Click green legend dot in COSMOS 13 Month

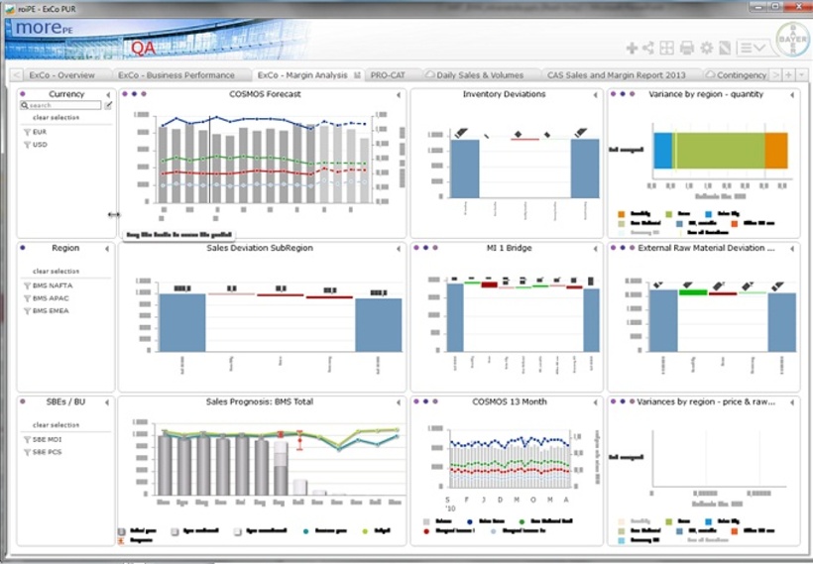(x=522, y=521)
